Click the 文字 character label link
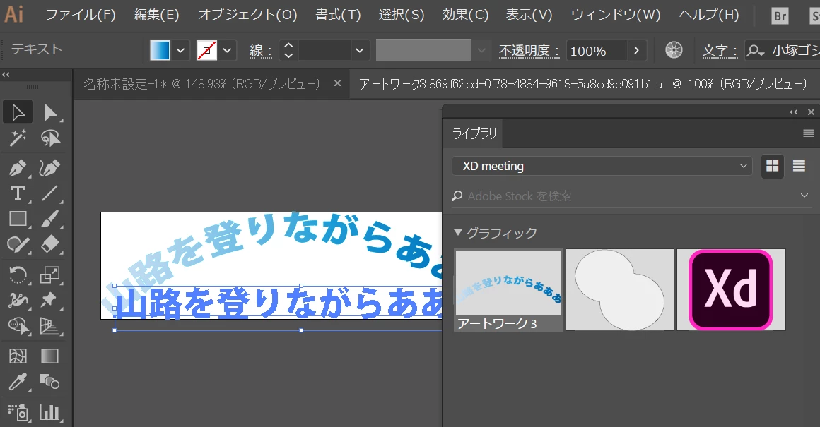 pyautogui.click(x=720, y=51)
